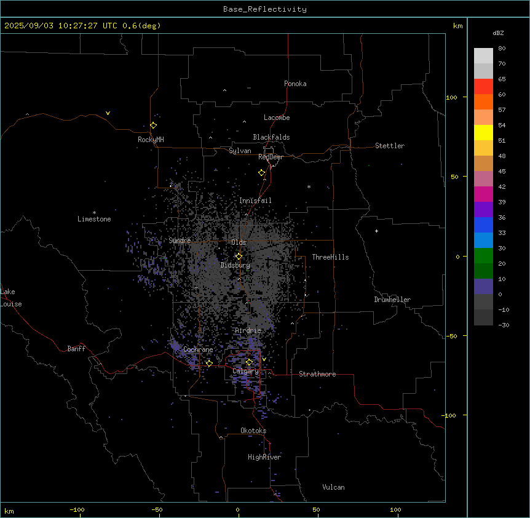Select the magenta swatch between 42 and 39 dBZ

tap(483, 194)
